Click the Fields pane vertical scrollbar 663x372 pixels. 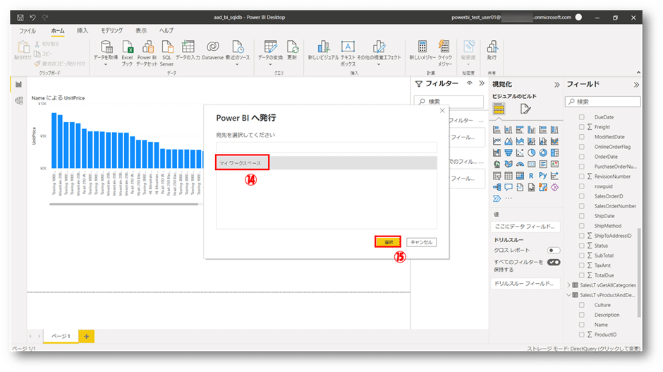tap(638, 272)
